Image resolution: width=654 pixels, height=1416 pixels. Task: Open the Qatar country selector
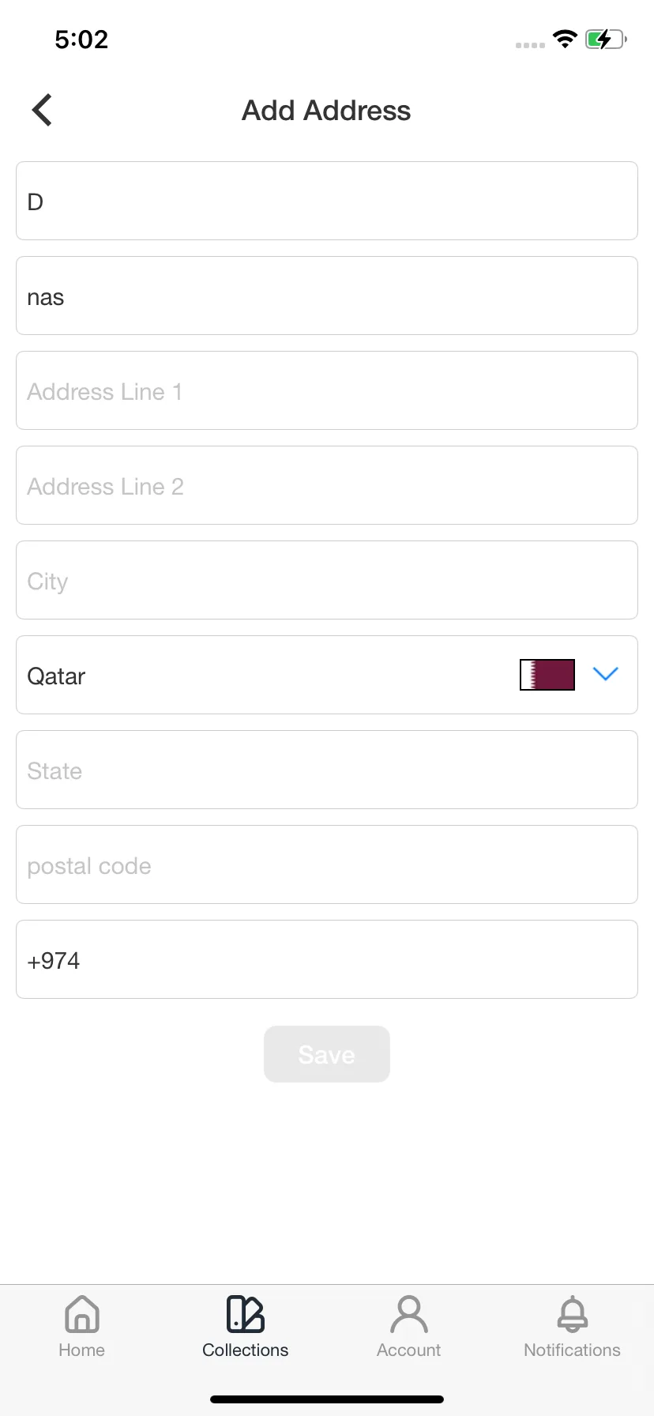click(x=327, y=675)
